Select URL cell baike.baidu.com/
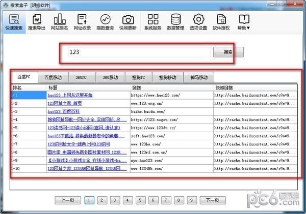 tap(172, 111)
